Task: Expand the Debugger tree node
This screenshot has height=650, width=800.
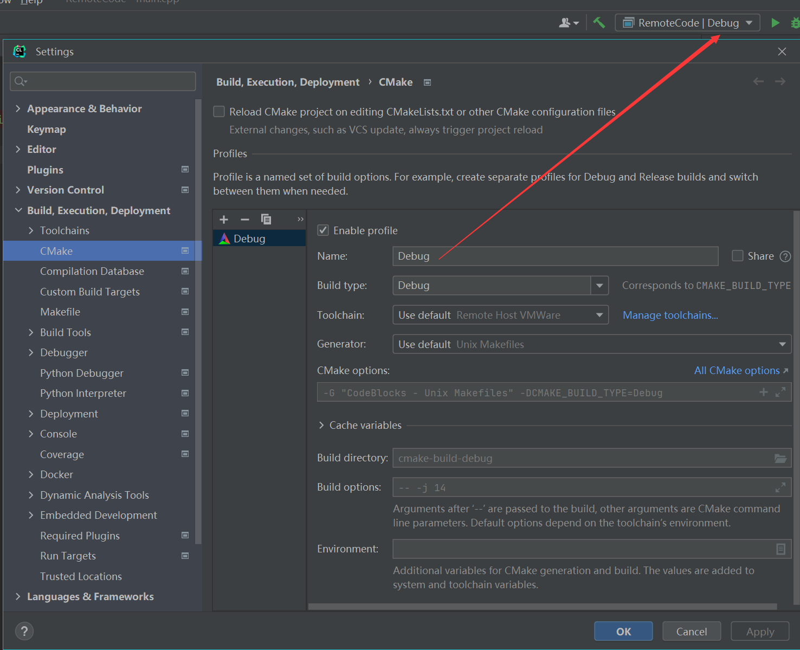Action: pyautogui.click(x=31, y=352)
